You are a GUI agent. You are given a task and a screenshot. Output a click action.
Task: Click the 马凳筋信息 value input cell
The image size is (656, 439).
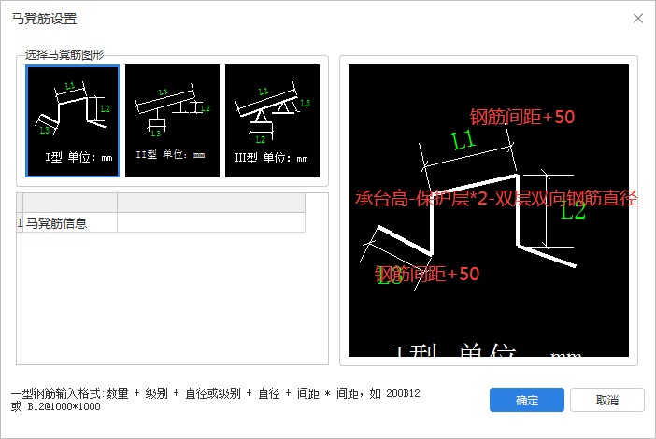(211, 222)
